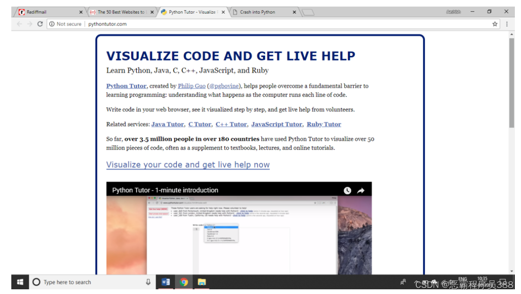Open Google Chrome from taskbar
The image size is (521, 294).
pos(184,282)
